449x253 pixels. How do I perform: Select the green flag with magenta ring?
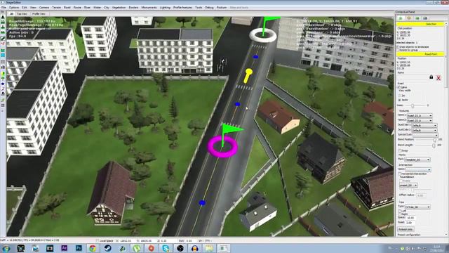click(224, 141)
